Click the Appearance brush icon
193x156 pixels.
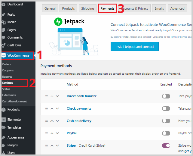point(4,137)
